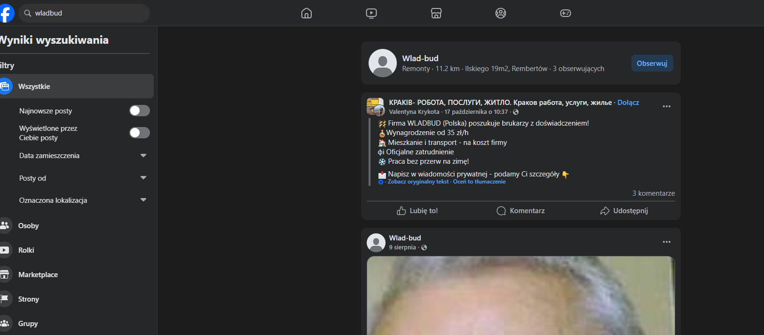Open the Facebook Home icon
This screenshot has width=764, height=335.
pos(307,13)
